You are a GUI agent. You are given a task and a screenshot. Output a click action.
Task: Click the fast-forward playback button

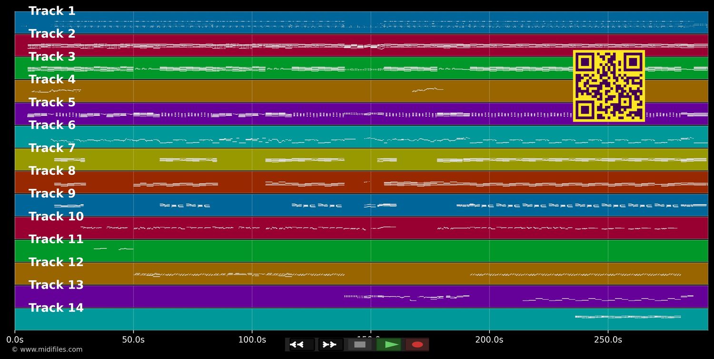coord(330,345)
